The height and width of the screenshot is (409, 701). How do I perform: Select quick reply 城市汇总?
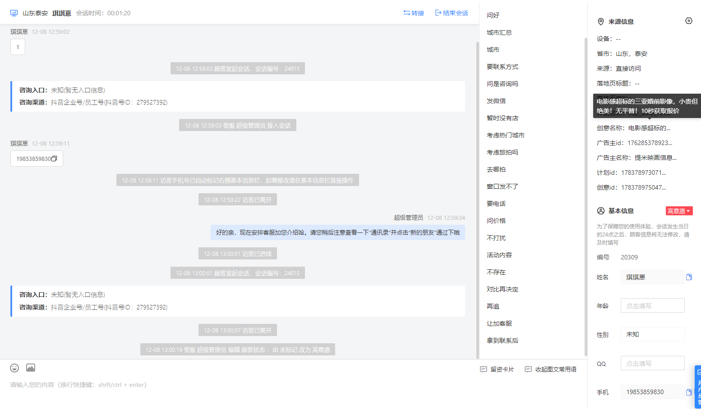(x=499, y=32)
